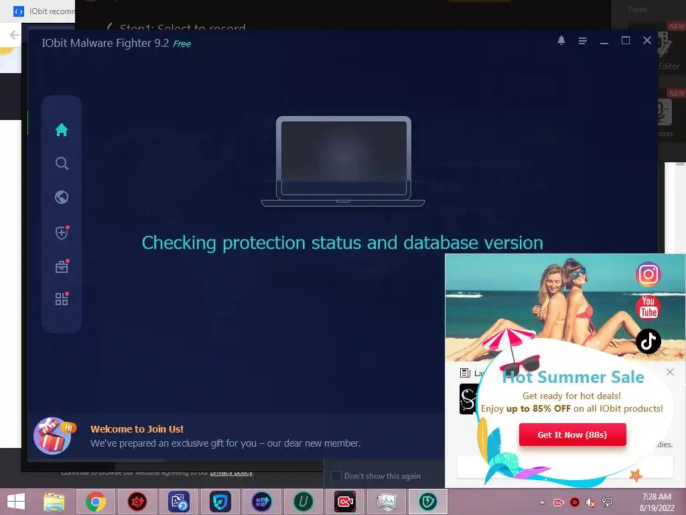Image resolution: width=686 pixels, height=515 pixels.
Task: Click the 'Checking protection status' status text
Action: (x=342, y=243)
